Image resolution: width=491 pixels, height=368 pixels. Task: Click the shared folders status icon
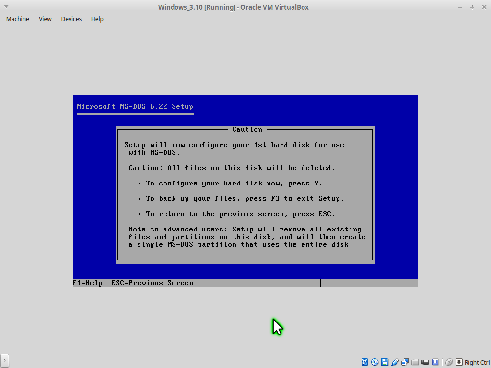[x=415, y=362]
